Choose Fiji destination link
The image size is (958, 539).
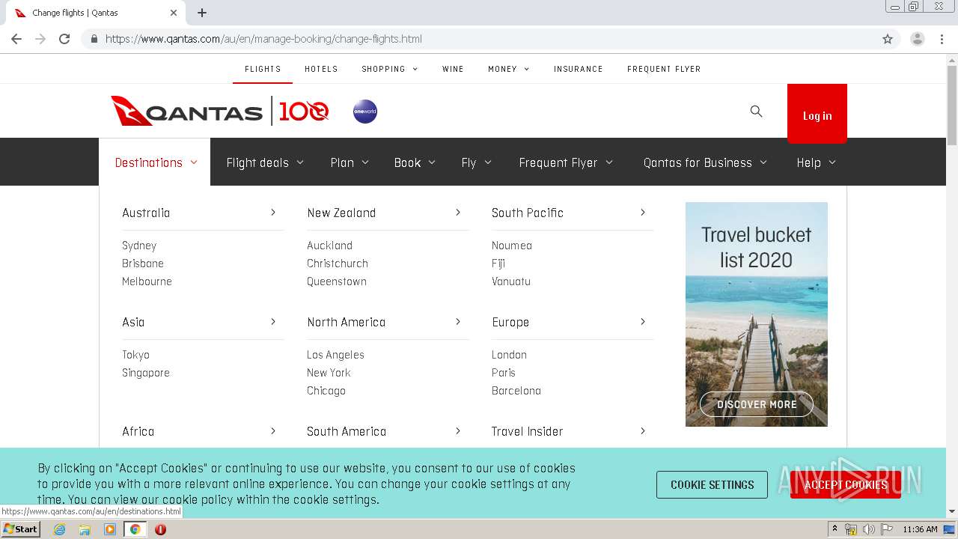click(x=498, y=264)
